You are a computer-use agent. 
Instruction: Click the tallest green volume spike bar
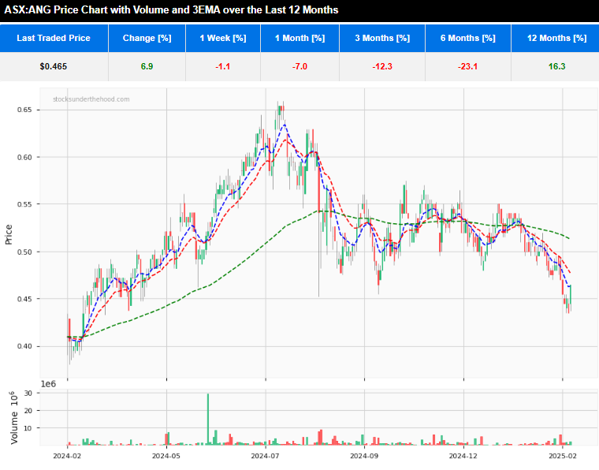coord(208,420)
